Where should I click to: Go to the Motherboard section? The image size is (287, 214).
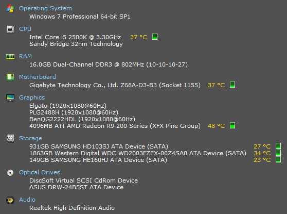click(38, 77)
